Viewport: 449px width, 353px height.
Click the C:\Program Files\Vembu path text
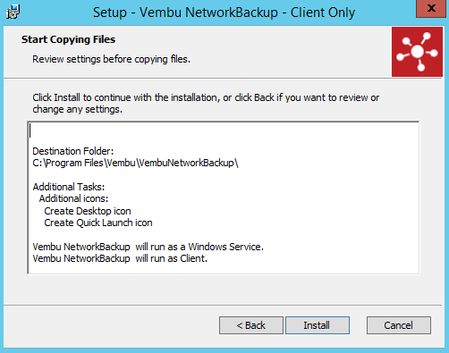click(x=135, y=163)
